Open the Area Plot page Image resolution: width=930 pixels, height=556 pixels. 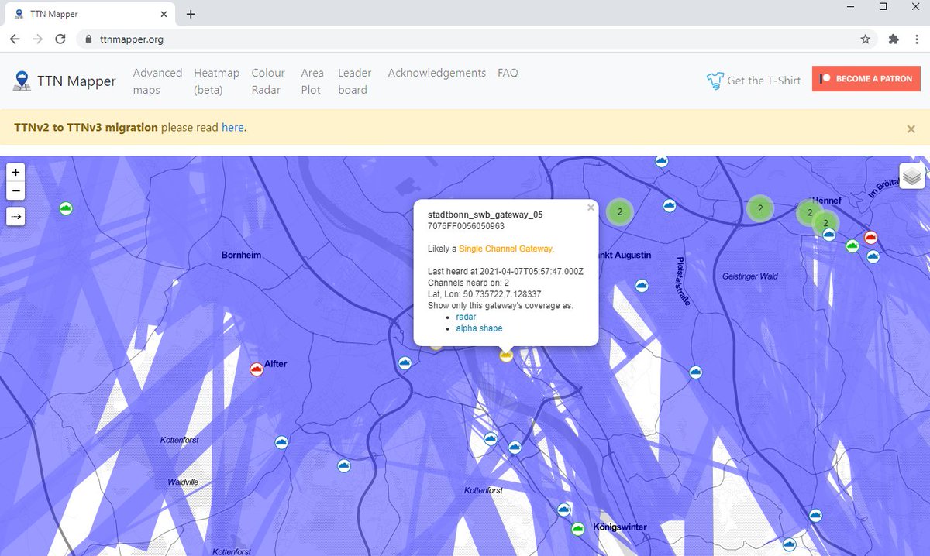coord(312,81)
